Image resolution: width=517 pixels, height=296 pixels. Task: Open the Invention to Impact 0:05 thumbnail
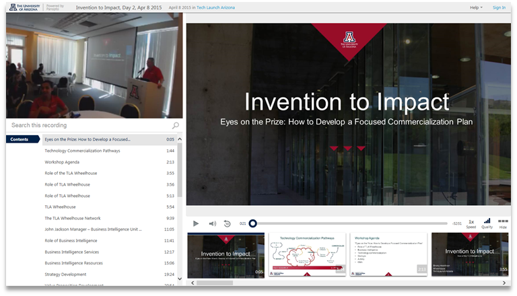coord(226,256)
